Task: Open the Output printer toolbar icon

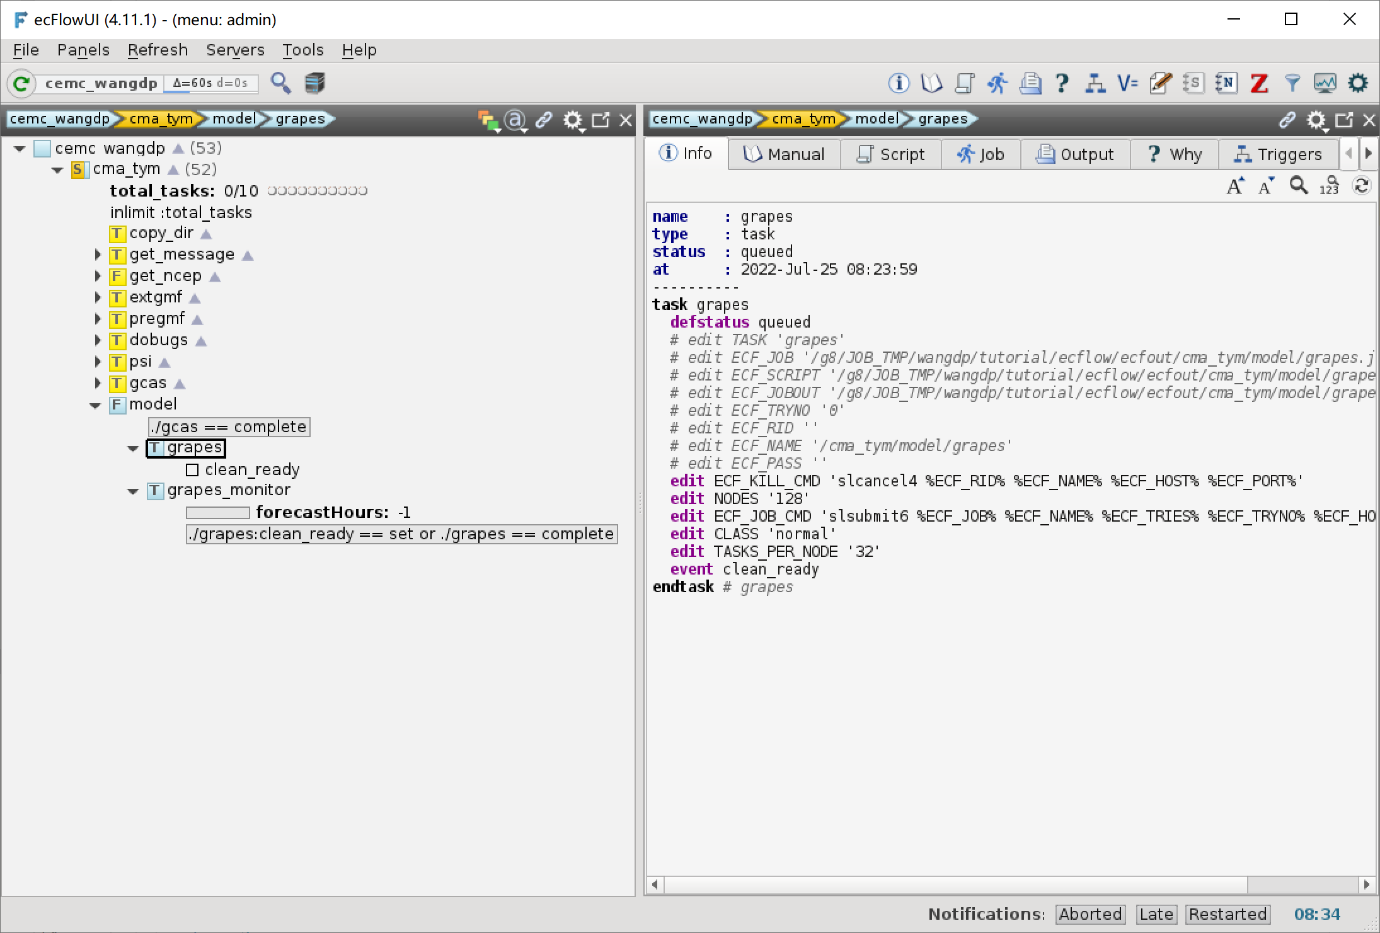Action: click(x=1030, y=83)
